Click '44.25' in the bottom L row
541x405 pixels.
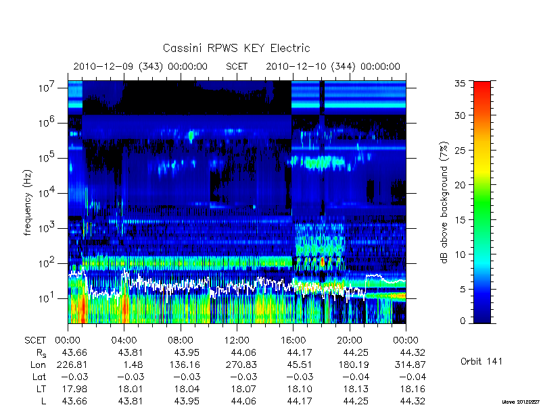pyautogui.click(x=356, y=401)
